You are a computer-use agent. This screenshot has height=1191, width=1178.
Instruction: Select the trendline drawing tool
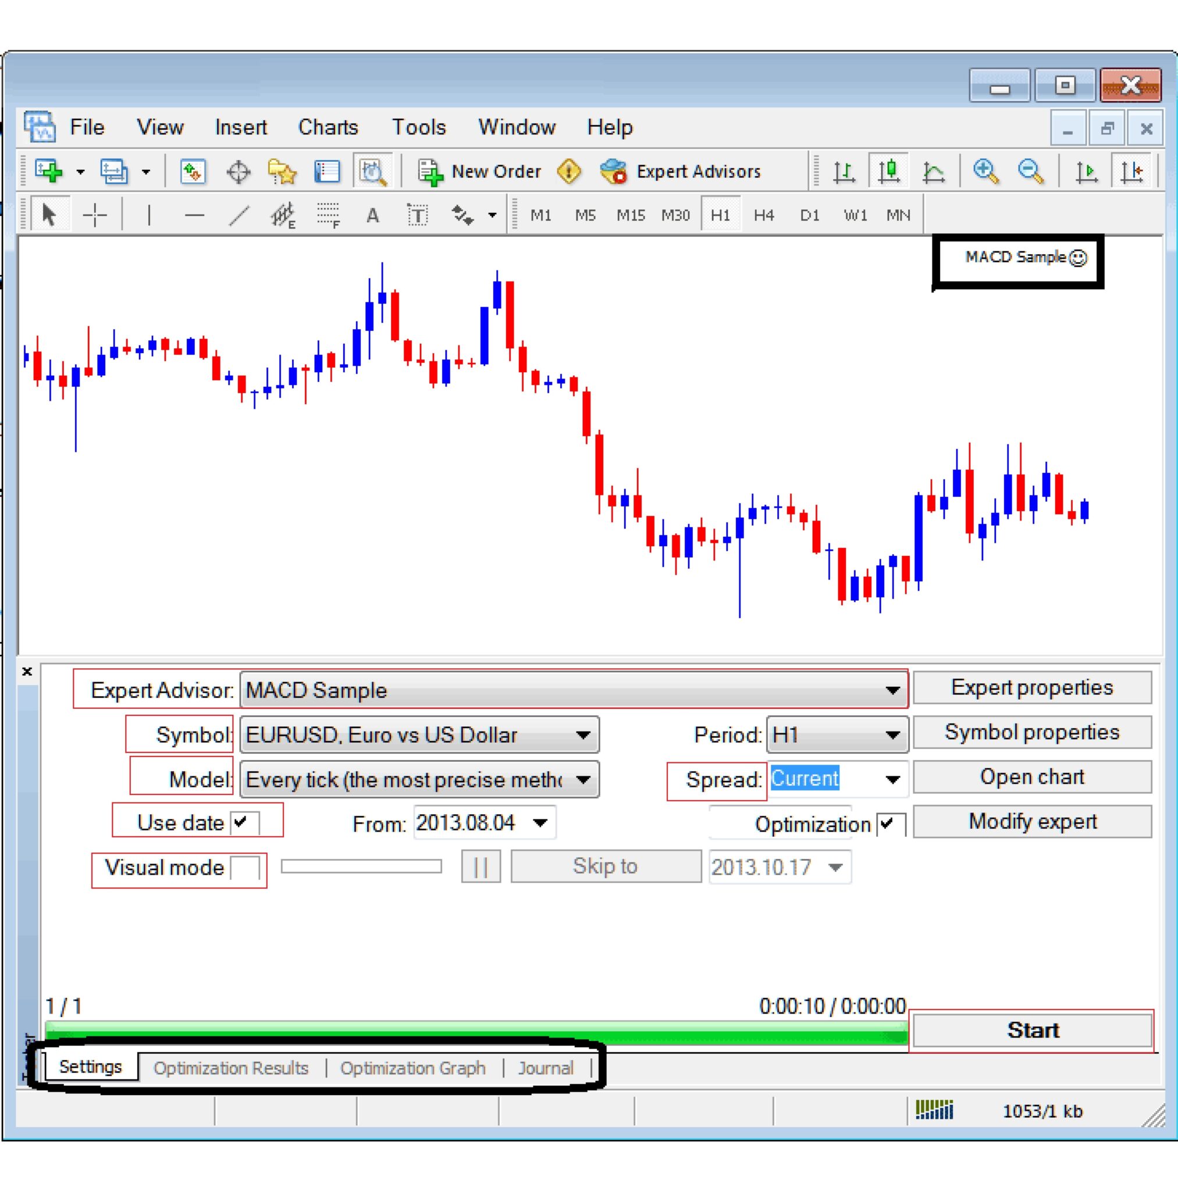239,215
